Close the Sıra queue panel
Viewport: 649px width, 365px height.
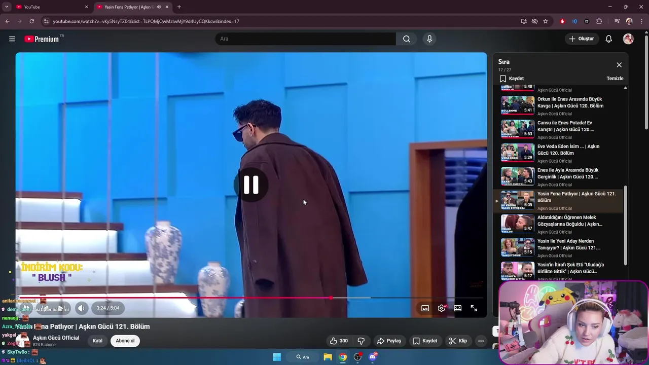coord(619,65)
